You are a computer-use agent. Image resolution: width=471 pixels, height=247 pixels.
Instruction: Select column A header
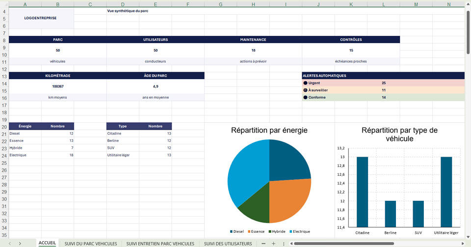[x=25, y=4]
